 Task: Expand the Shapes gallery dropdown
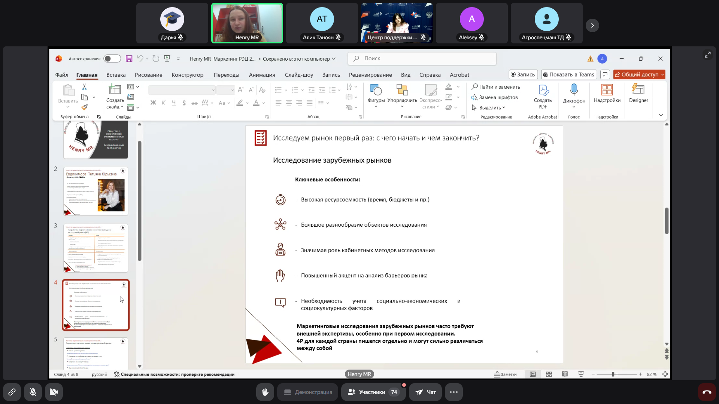376,107
